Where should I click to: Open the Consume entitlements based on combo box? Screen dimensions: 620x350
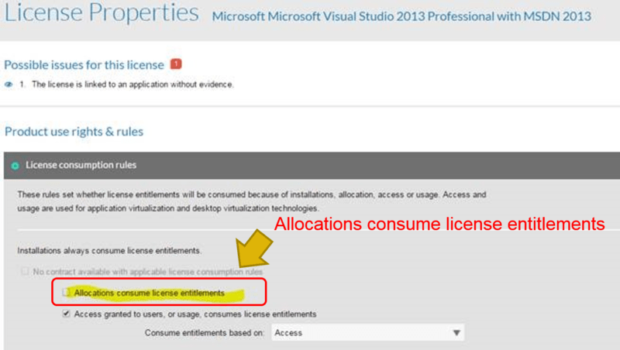pyautogui.click(x=367, y=333)
